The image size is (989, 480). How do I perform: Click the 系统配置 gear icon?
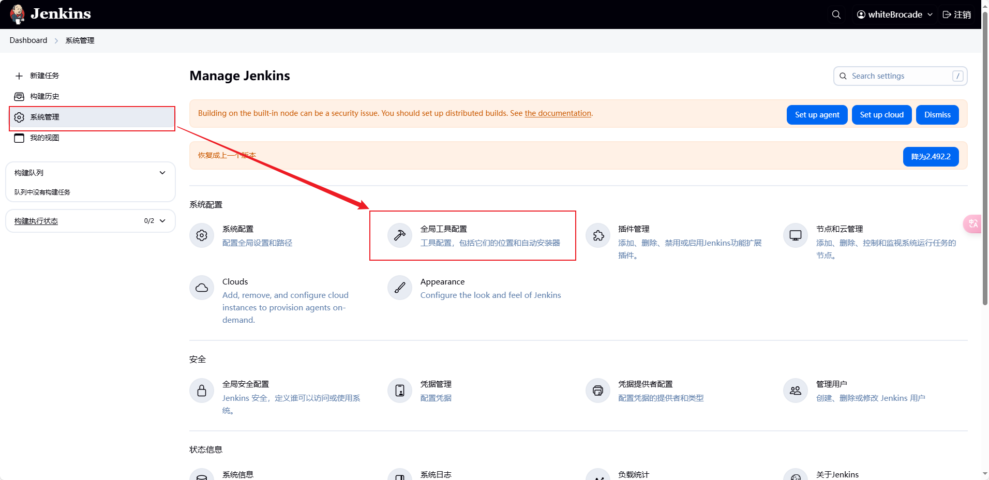(202, 235)
